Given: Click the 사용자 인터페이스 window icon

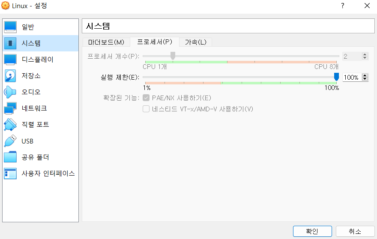Looking at the screenshot, I should tap(10, 173).
